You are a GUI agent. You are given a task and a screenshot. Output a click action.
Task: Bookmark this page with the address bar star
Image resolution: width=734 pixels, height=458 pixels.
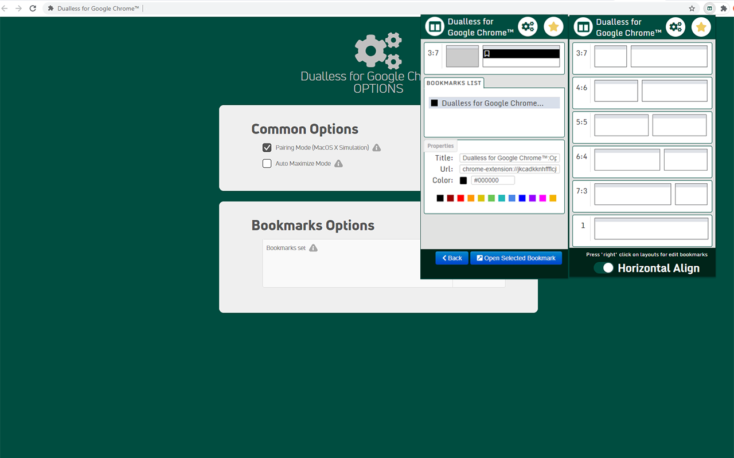pos(692,9)
